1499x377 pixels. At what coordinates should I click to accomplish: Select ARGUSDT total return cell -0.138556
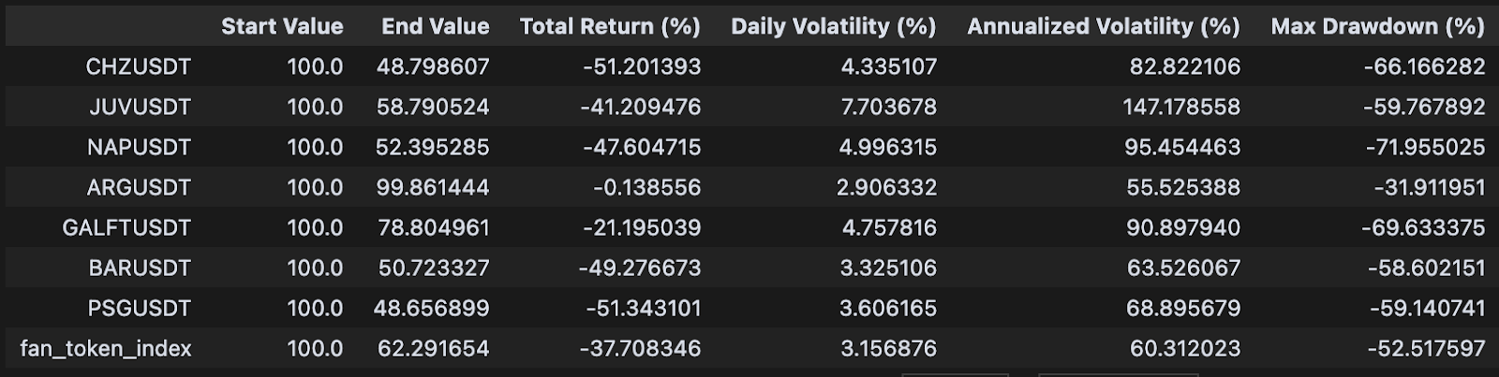tap(646, 187)
